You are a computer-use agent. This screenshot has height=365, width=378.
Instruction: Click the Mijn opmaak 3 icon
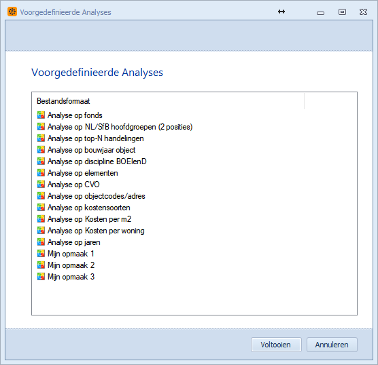(x=41, y=276)
